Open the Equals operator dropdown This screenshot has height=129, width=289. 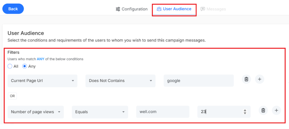[x=100, y=112]
